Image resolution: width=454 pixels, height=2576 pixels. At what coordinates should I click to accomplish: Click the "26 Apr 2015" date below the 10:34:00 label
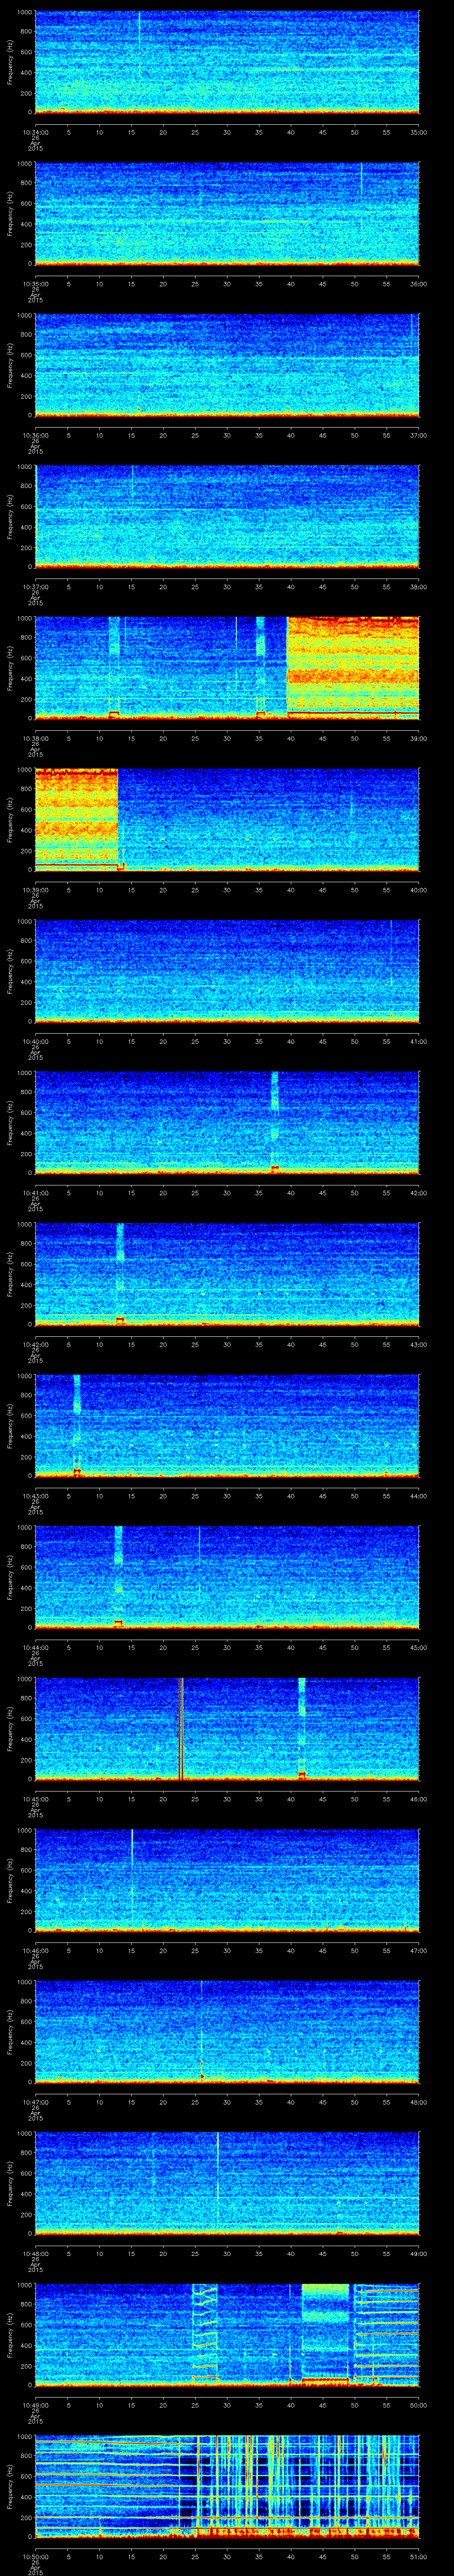pyautogui.click(x=35, y=143)
